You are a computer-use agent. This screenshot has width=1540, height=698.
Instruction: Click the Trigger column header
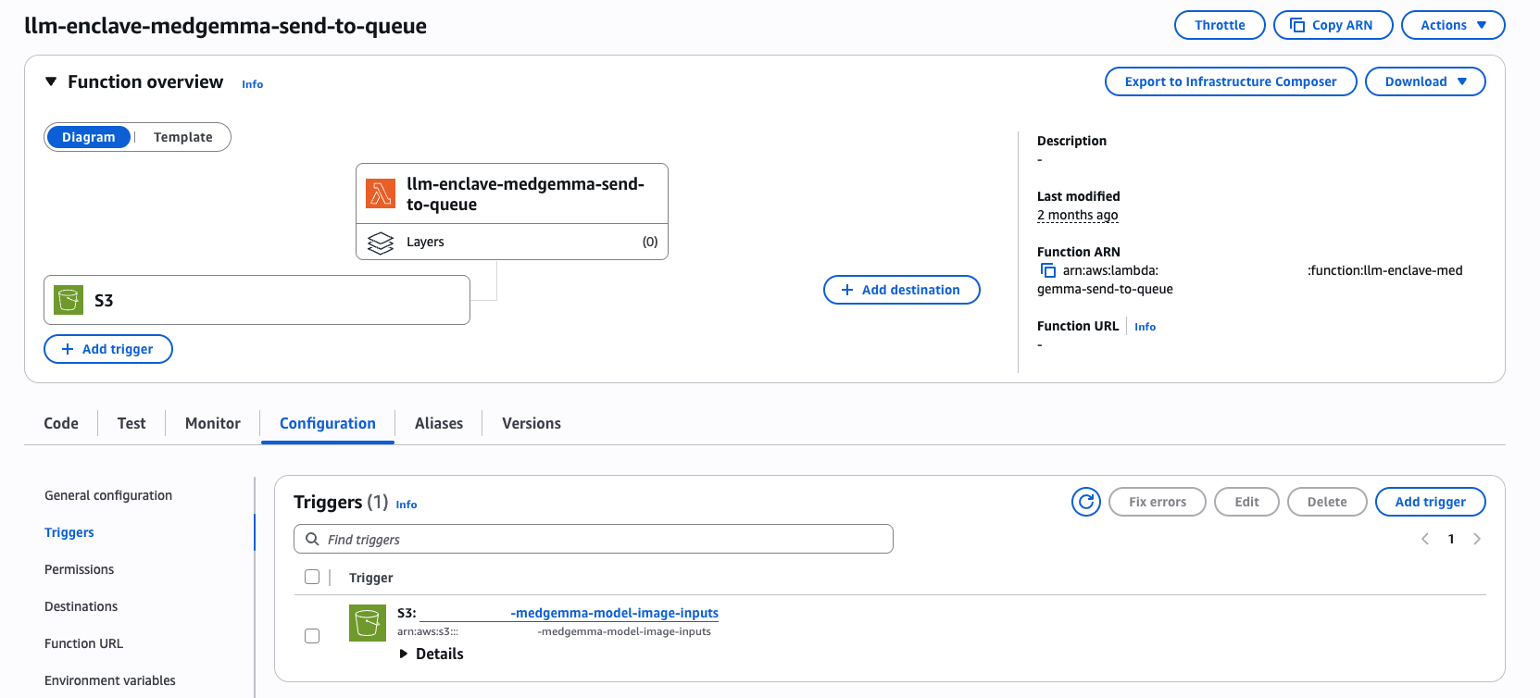pyautogui.click(x=371, y=578)
